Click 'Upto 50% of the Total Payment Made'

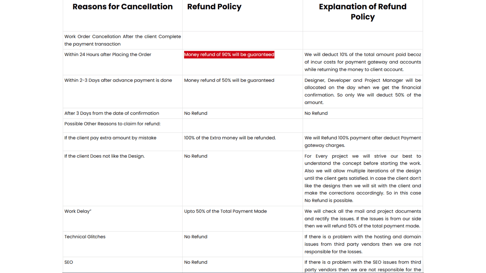[225, 211]
